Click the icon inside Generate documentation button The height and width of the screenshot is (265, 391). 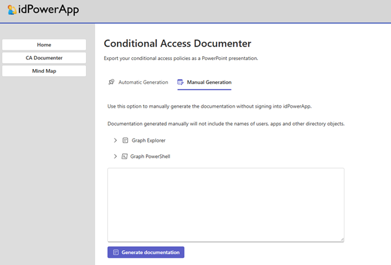116,252
